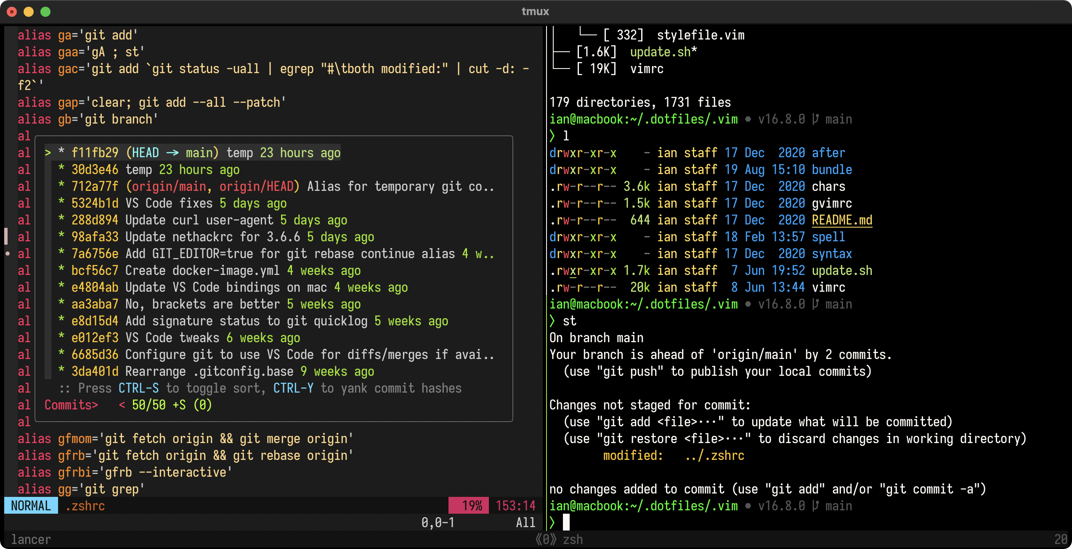Click the dot sign marker in the left gutter

(x=8, y=253)
